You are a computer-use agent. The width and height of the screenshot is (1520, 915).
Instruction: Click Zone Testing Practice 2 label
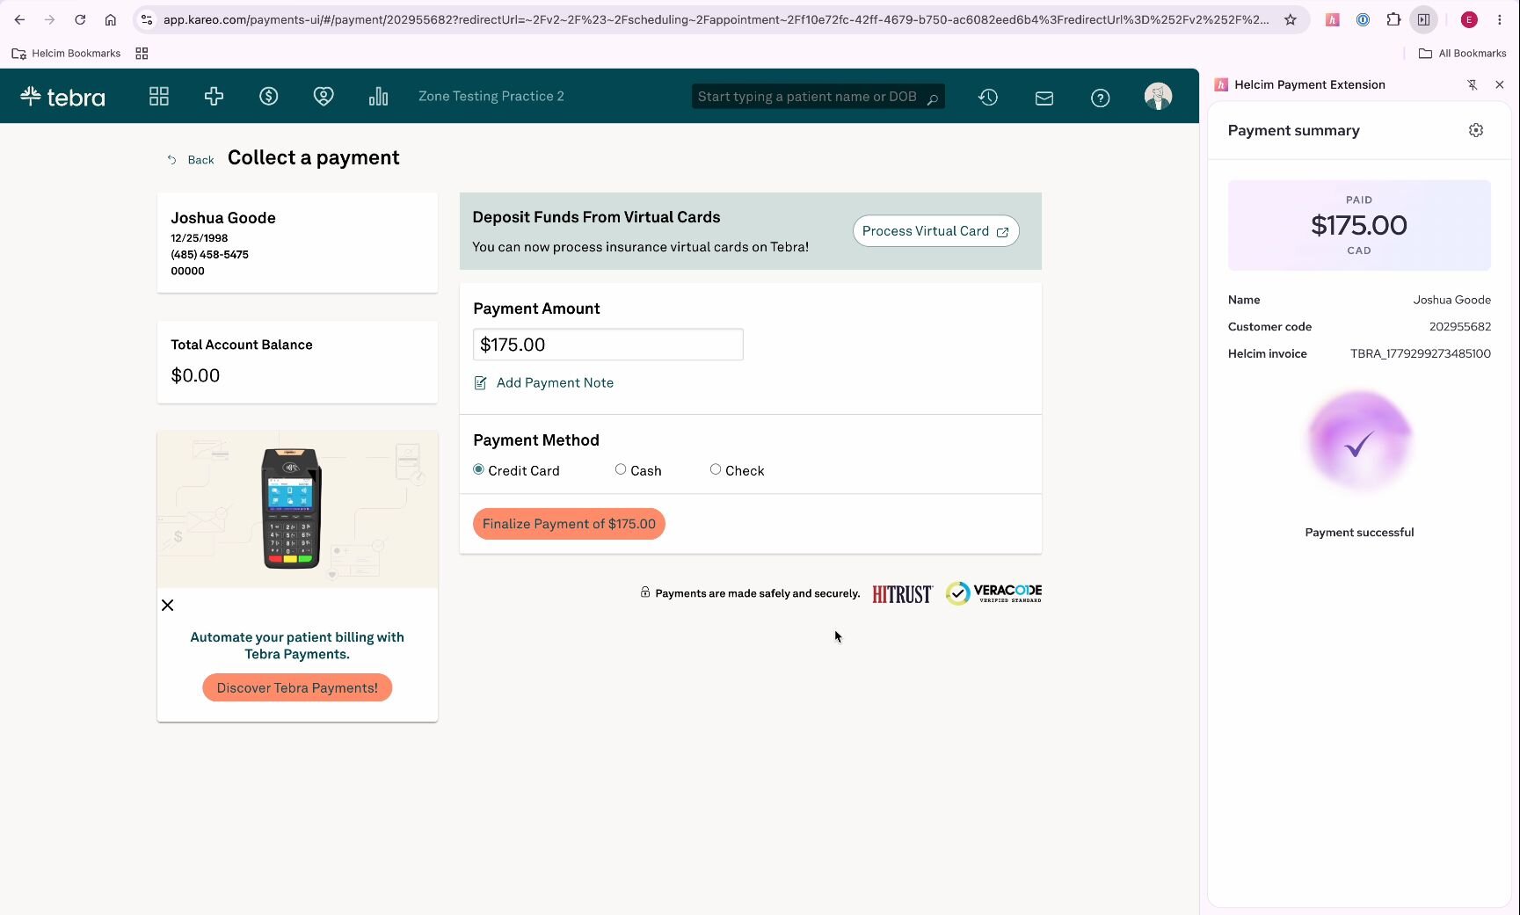click(x=491, y=96)
